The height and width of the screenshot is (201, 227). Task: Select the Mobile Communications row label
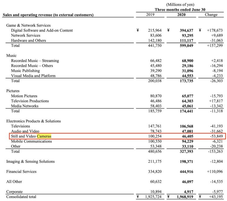tap(31, 141)
